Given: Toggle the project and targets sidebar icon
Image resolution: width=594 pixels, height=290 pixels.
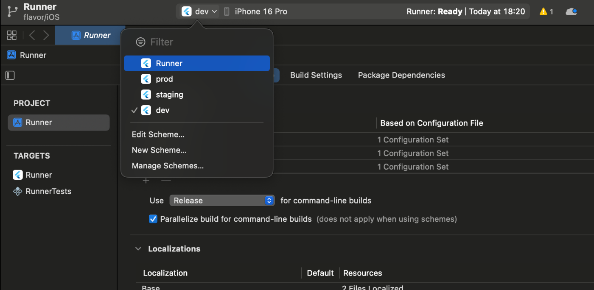Looking at the screenshot, I should click(x=10, y=75).
